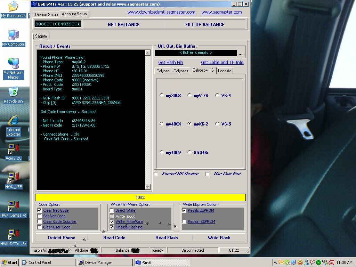356x267 pixels.
Task: Select the myX6-2 radio button
Action: coord(189,124)
